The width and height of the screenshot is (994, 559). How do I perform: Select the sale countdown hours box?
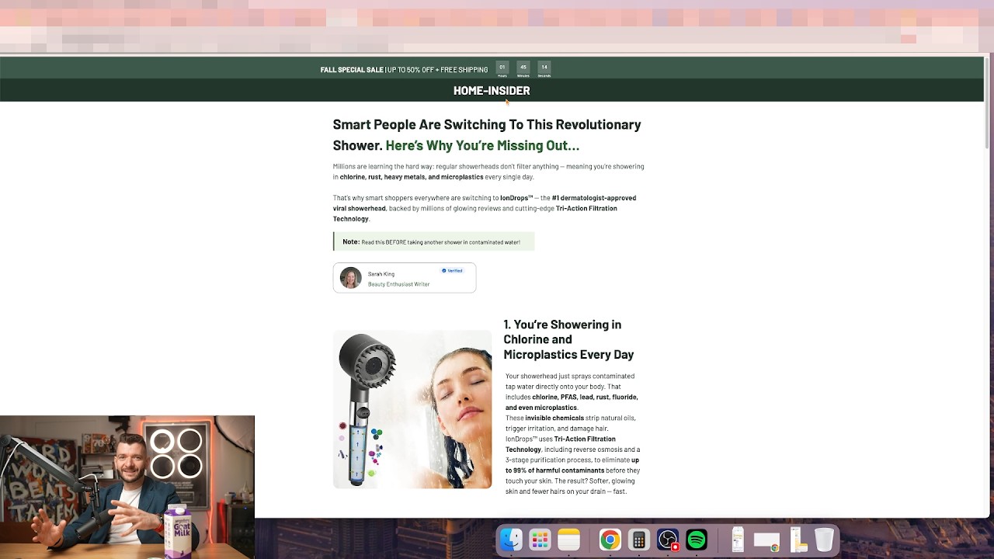[502, 69]
